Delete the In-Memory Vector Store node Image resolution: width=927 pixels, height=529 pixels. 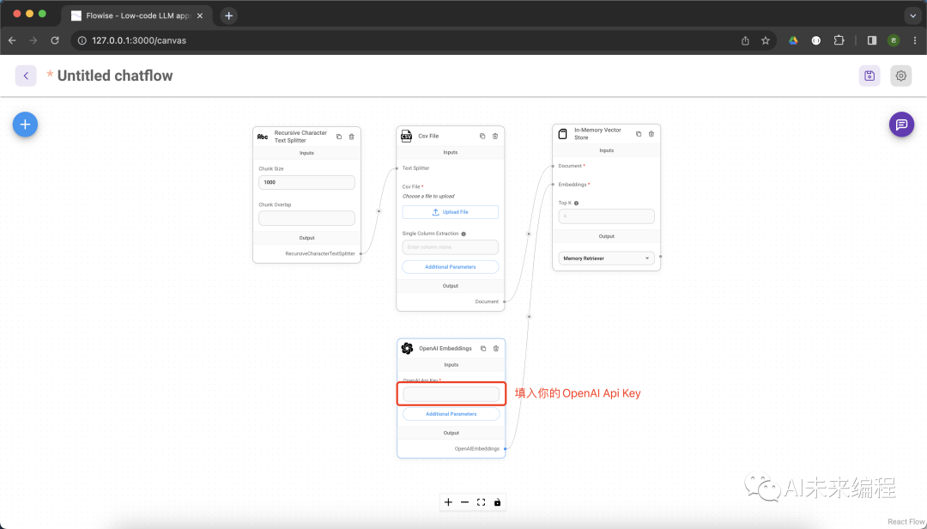[x=651, y=134]
